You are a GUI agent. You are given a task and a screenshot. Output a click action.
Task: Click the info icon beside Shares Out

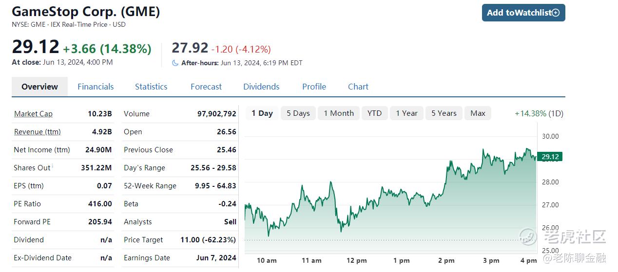click(x=53, y=167)
